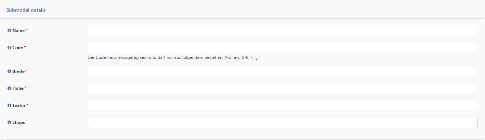Focus the Name input field
The image size is (485, 140).
click(282, 31)
